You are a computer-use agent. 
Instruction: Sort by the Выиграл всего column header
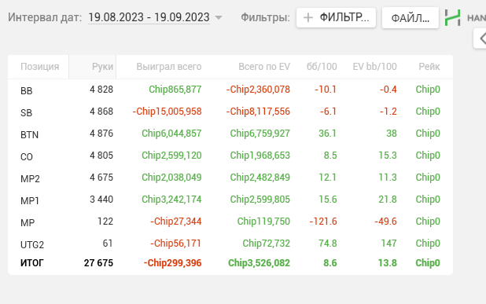(x=169, y=67)
